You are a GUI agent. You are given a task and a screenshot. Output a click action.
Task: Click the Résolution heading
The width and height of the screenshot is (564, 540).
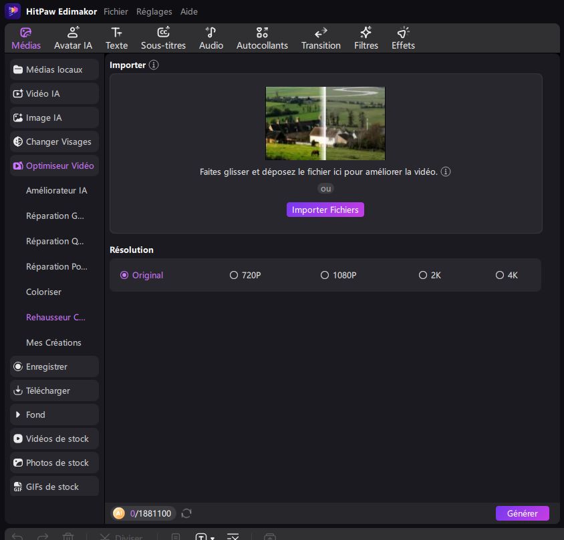[131, 250]
